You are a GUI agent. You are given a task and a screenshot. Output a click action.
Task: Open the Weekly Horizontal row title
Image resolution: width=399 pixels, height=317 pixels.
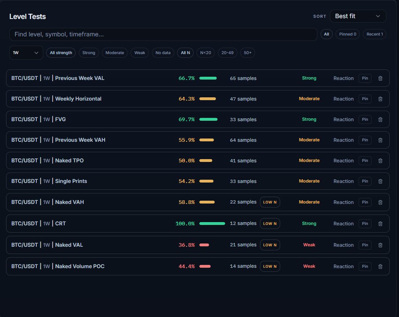(56, 99)
